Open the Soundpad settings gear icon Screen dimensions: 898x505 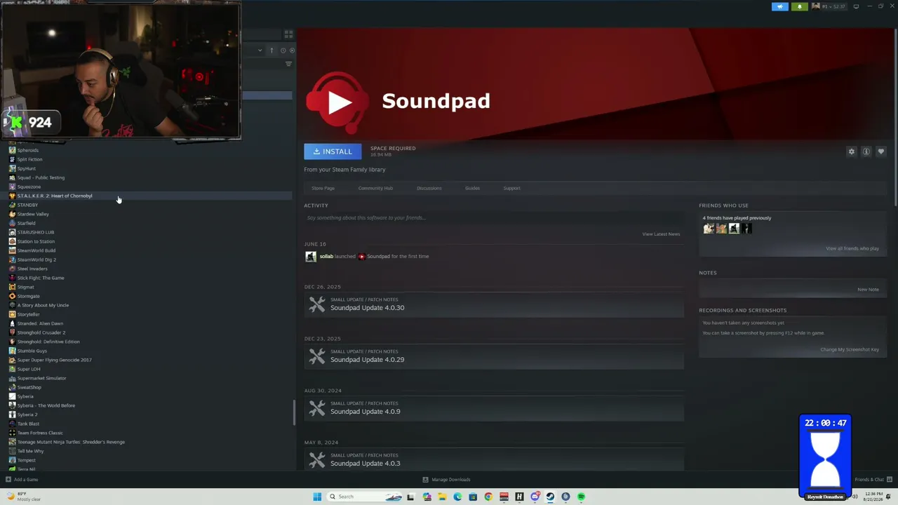pos(852,151)
